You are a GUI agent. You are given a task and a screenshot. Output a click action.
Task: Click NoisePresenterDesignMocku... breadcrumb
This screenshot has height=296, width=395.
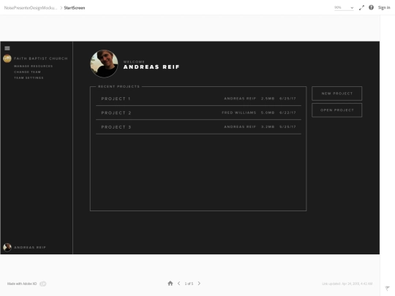(x=31, y=8)
